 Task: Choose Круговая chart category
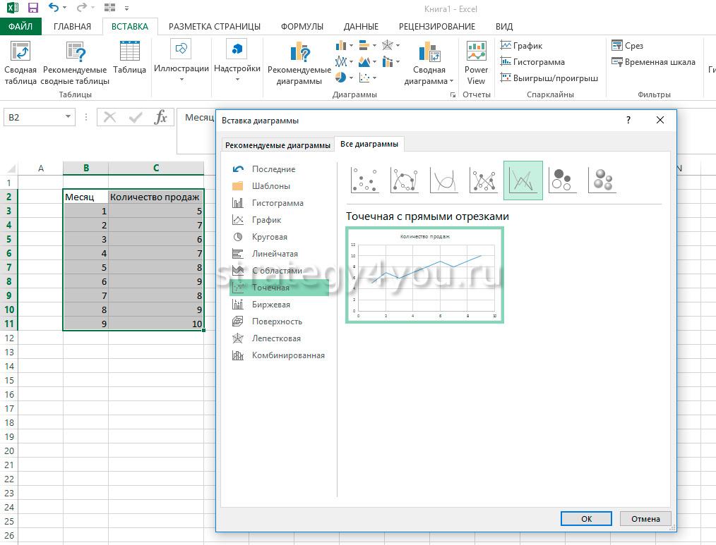[x=270, y=237]
